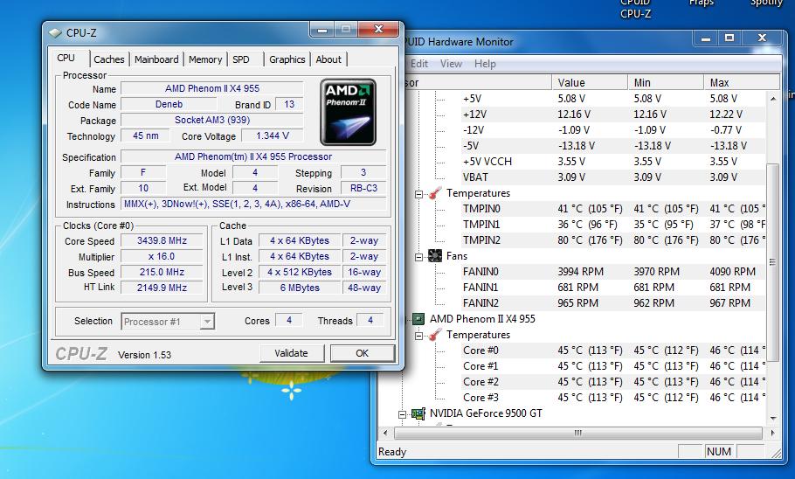Viewport: 795px width, 479px height.
Task: Click the Core Voltage value 1.344 V
Action: 273,136
